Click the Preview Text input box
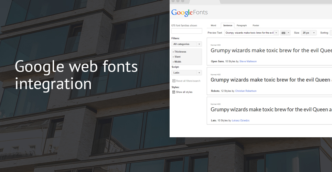The image size is (332, 172). click(x=249, y=33)
